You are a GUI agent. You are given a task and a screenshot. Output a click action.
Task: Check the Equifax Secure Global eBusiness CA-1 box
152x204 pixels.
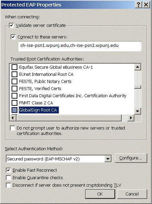coord(14,67)
